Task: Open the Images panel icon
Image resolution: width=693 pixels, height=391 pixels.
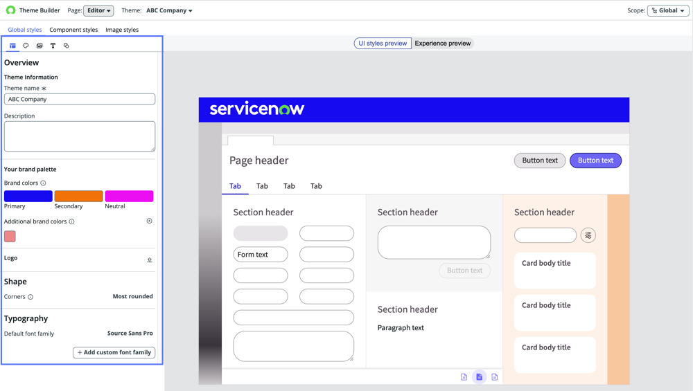Action: tap(40, 46)
